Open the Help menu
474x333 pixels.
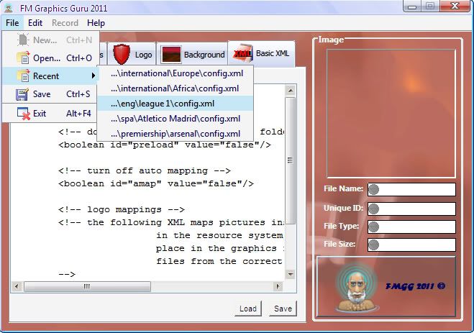click(96, 23)
